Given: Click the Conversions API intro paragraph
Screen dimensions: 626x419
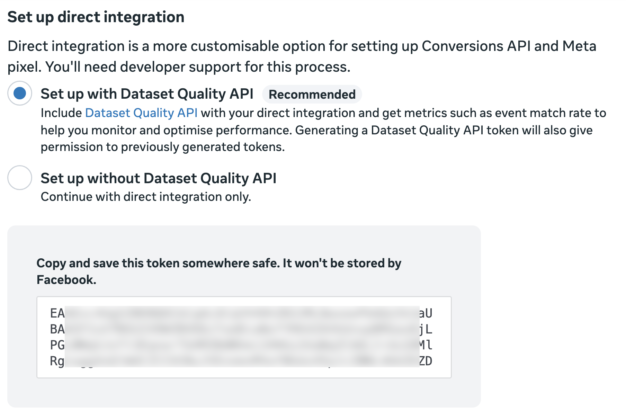Looking at the screenshot, I should point(302,56).
